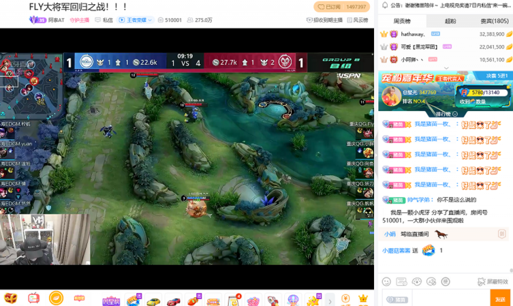
Task: Send the pink 520 gift
Action: coord(253,301)
